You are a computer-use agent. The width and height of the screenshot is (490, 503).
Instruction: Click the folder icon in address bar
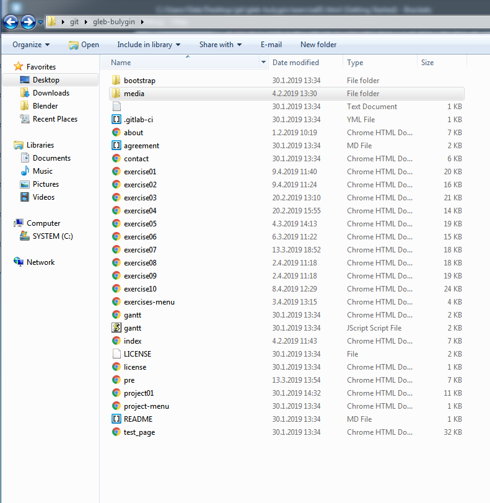(51, 22)
